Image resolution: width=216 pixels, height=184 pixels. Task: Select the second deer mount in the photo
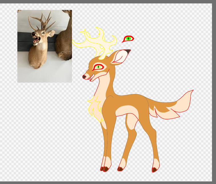(x=64, y=40)
